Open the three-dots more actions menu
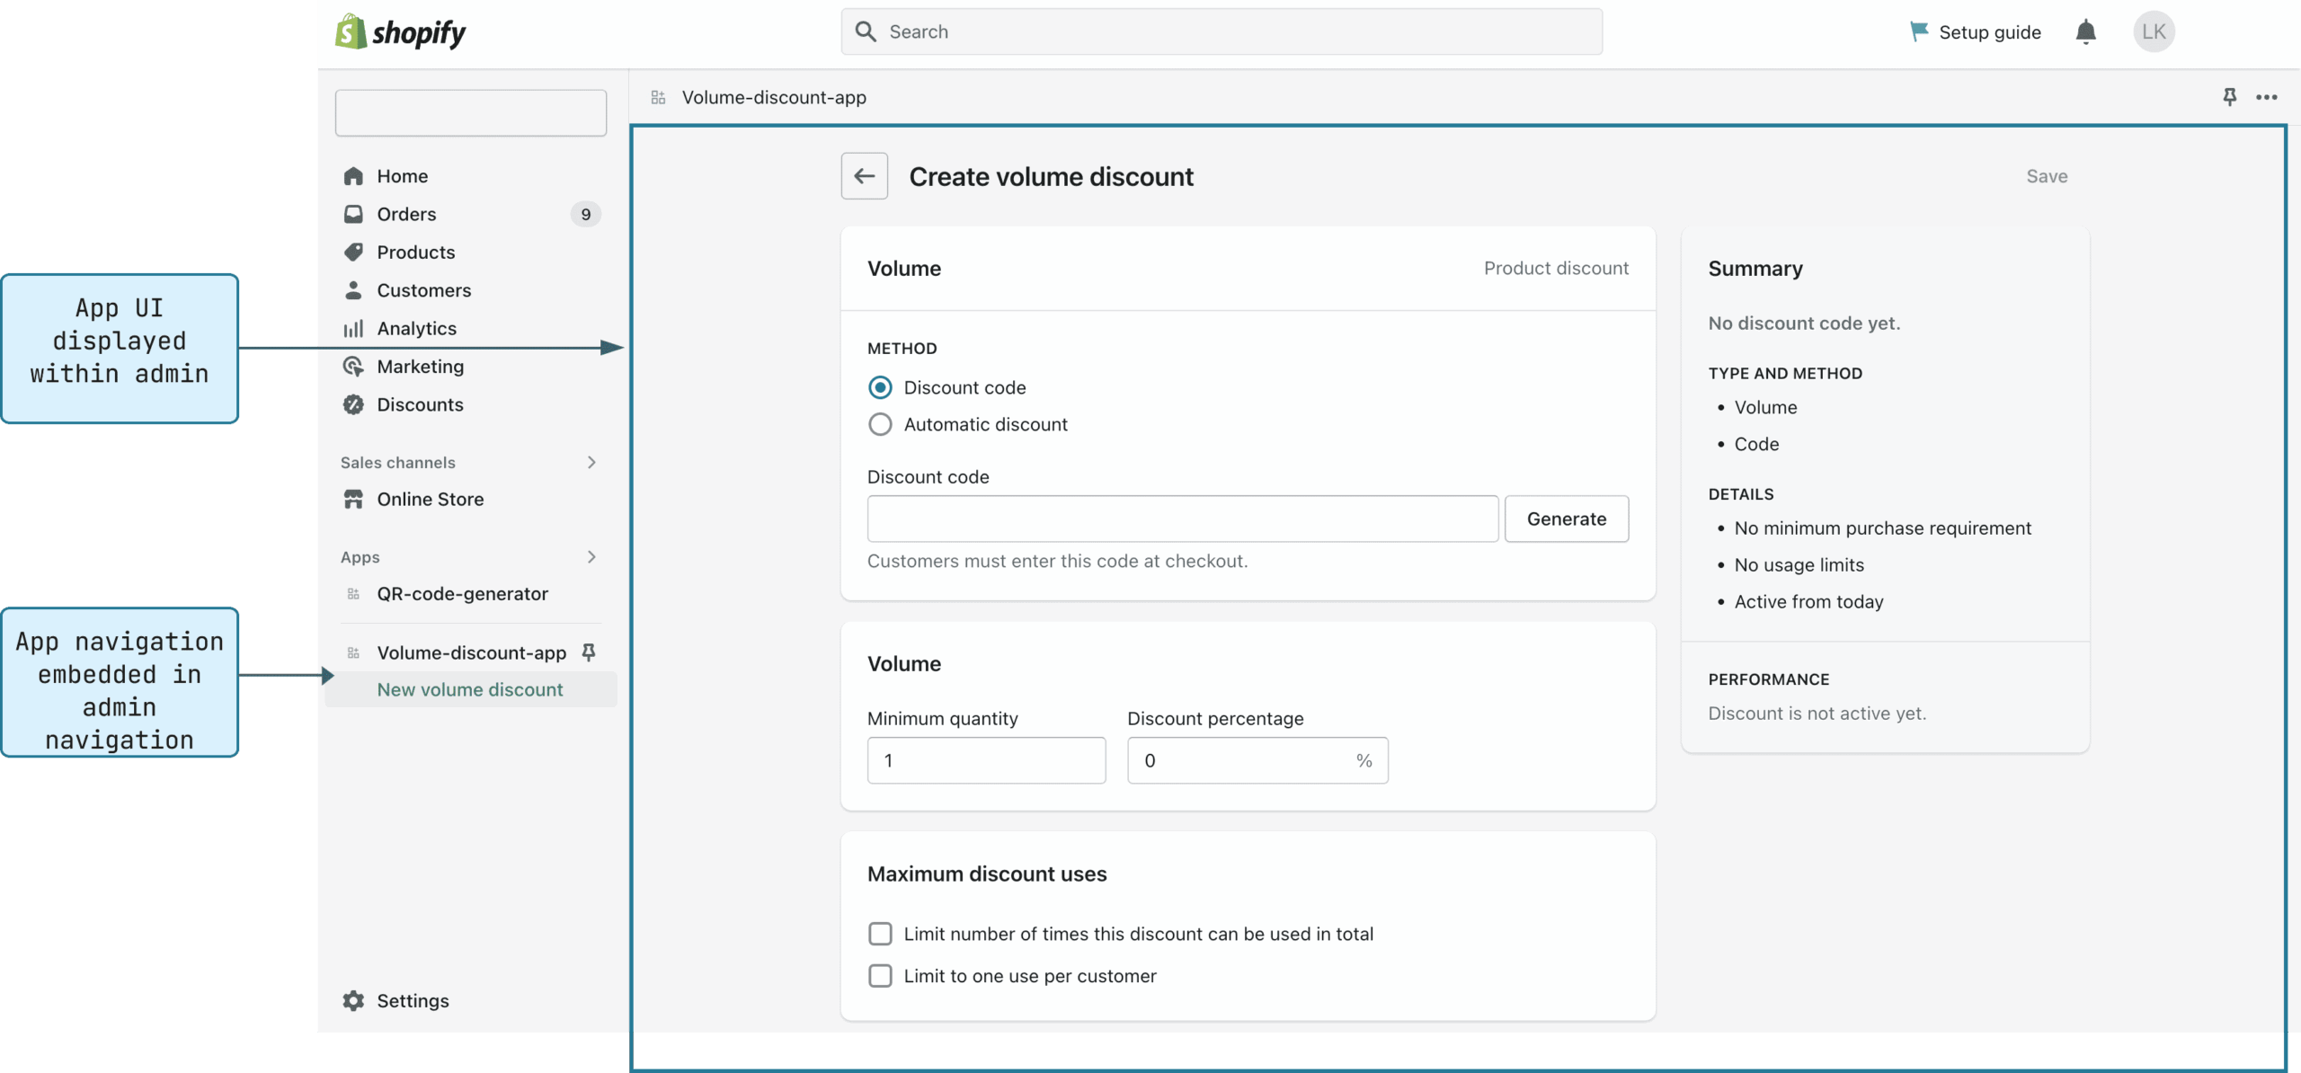Screen dimensions: 2301x1073 click(2266, 97)
